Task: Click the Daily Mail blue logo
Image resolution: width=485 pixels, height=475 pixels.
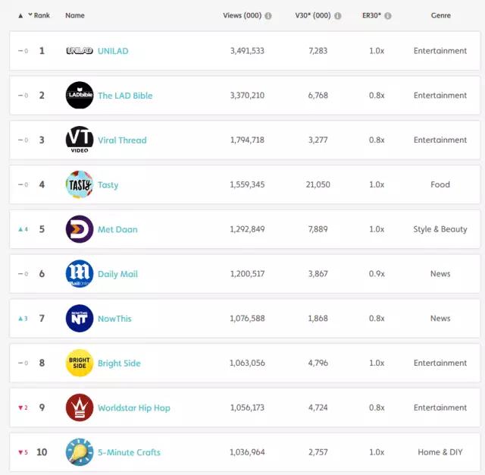Action: coord(80,274)
